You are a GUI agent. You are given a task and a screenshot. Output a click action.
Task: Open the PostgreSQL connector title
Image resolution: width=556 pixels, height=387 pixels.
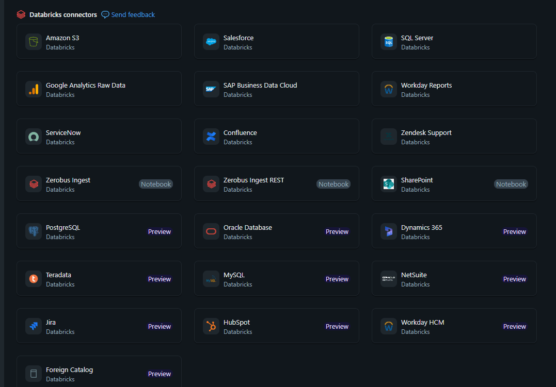pos(63,228)
